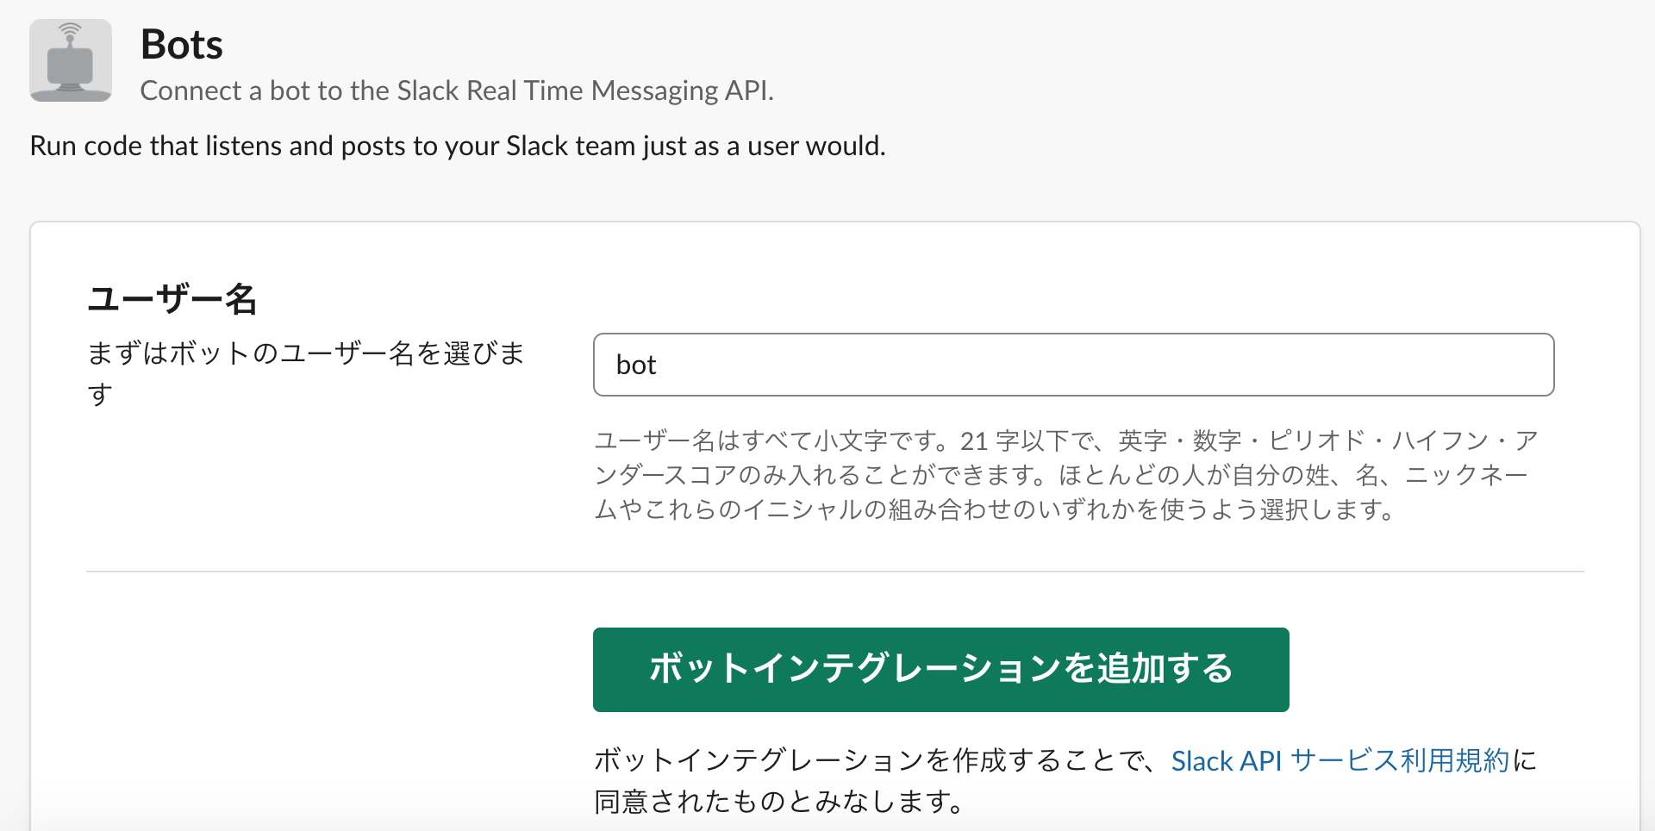Click the wrapped "す" under the username label

tap(100, 395)
